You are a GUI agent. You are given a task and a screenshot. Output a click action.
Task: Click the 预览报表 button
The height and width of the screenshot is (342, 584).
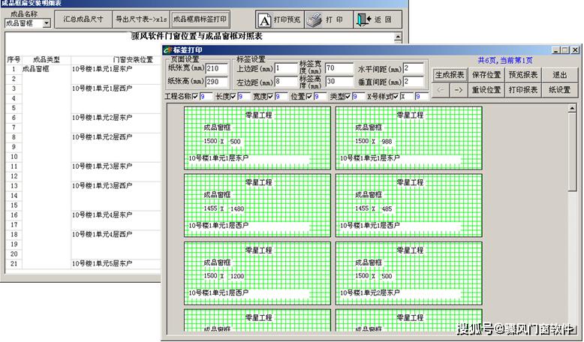click(523, 75)
